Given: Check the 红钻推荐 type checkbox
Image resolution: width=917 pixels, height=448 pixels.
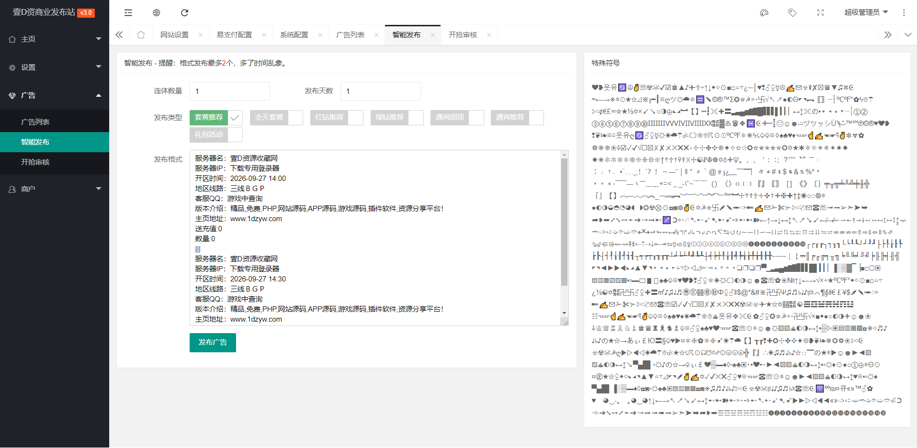Looking at the screenshot, I should point(337,118).
